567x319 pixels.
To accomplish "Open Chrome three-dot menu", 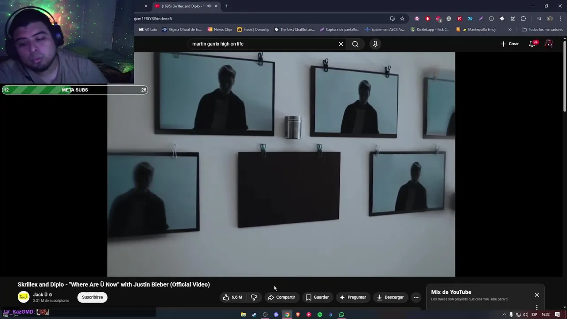I will point(560,19).
